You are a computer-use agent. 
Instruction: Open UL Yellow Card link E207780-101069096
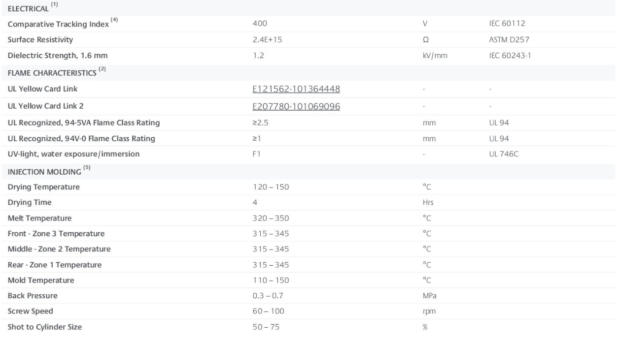coord(296,107)
